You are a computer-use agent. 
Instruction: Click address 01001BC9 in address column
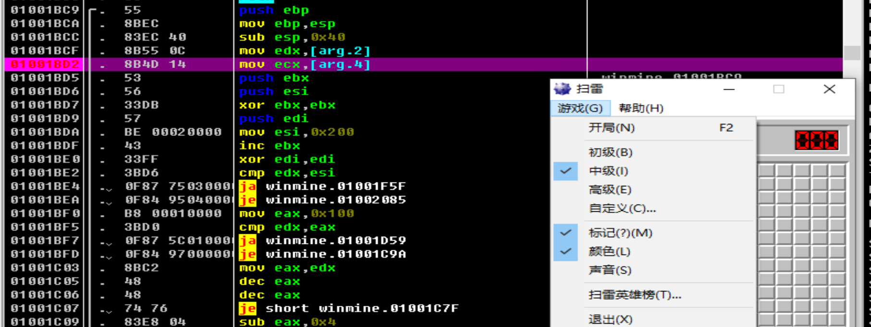pyautogui.click(x=45, y=10)
